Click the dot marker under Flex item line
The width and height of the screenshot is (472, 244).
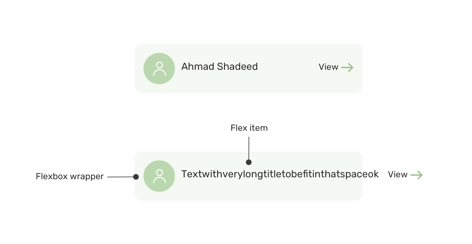click(x=249, y=162)
